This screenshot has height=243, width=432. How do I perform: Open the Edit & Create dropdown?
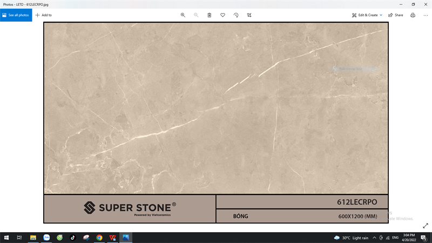click(367, 15)
